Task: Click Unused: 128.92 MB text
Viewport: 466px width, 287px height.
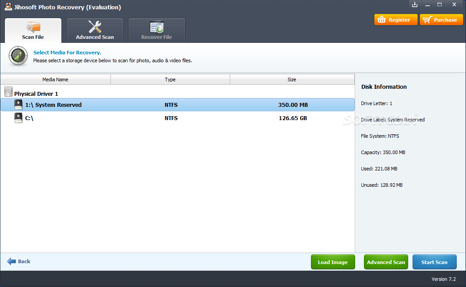Action: coord(382,185)
